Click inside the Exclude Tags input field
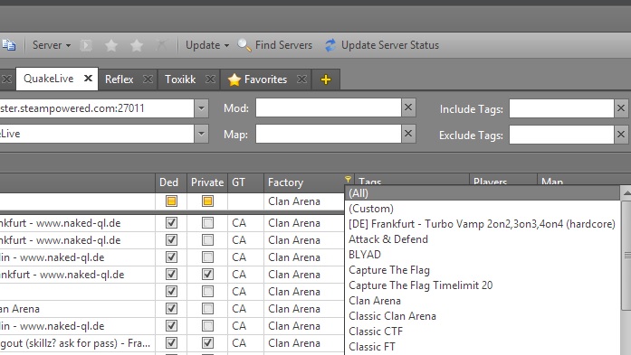 [561, 135]
